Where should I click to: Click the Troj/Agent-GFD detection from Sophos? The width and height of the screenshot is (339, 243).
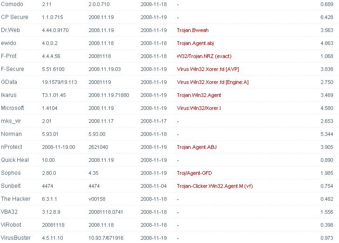click(194, 173)
